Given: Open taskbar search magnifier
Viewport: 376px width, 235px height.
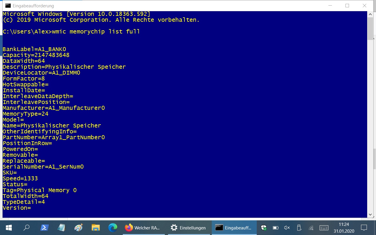Looking at the screenshot, I should point(26,228).
